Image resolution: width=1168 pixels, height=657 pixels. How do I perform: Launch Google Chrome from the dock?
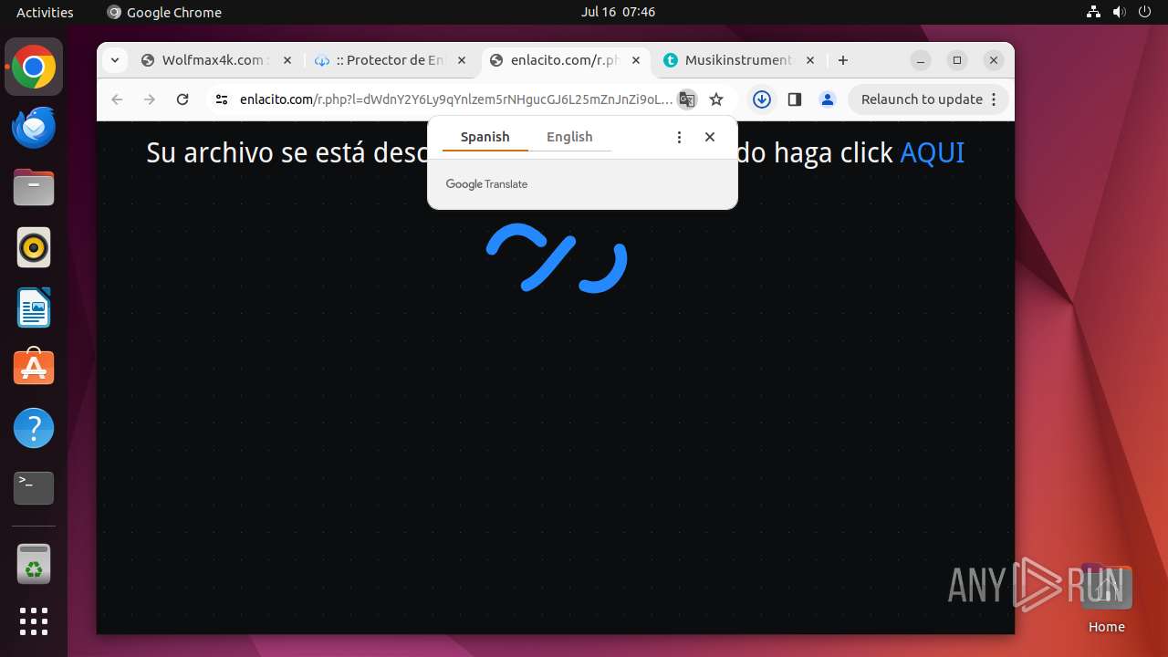coord(34,67)
